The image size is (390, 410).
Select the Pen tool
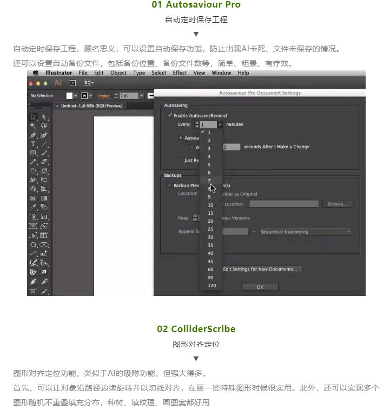tap(33, 135)
